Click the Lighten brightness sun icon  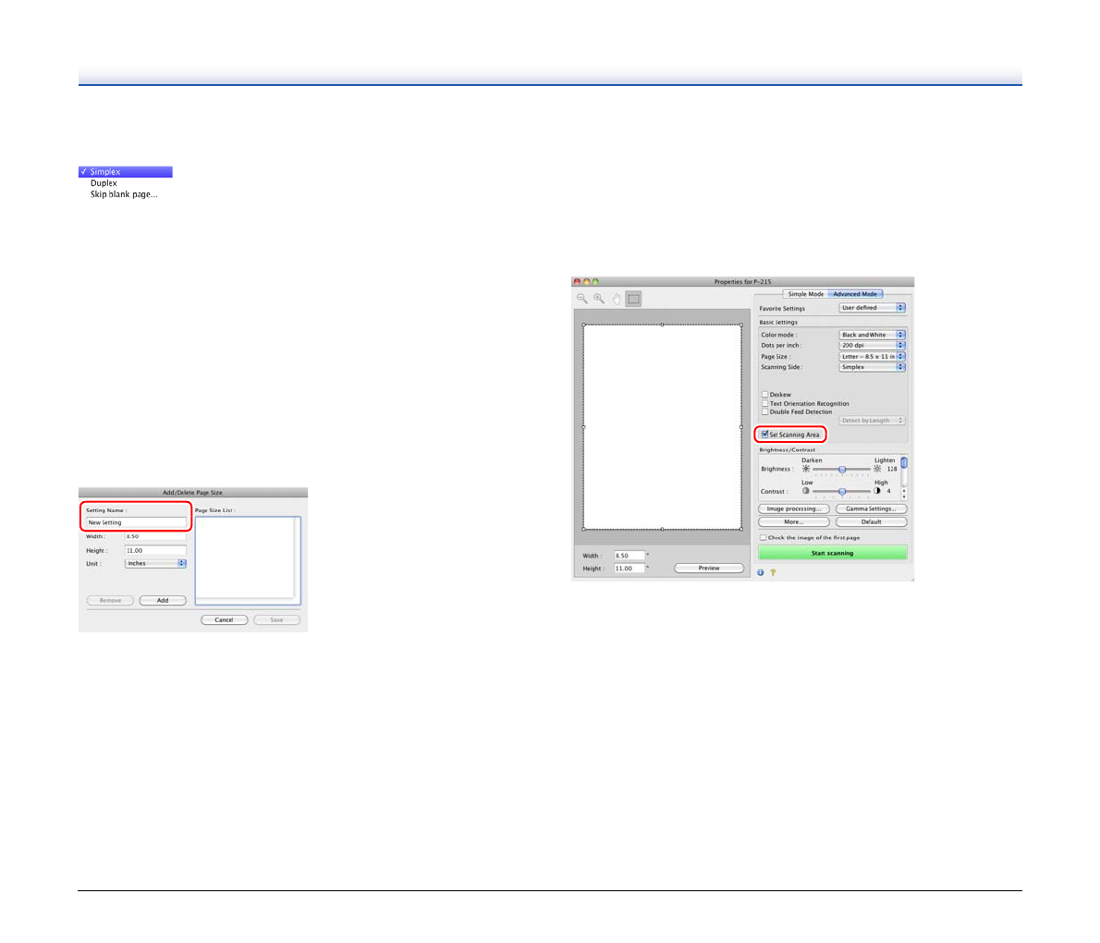pos(877,469)
